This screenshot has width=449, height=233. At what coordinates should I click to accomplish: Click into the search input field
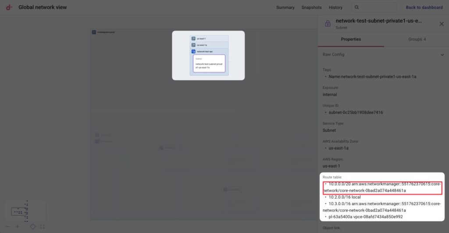coord(377,7)
